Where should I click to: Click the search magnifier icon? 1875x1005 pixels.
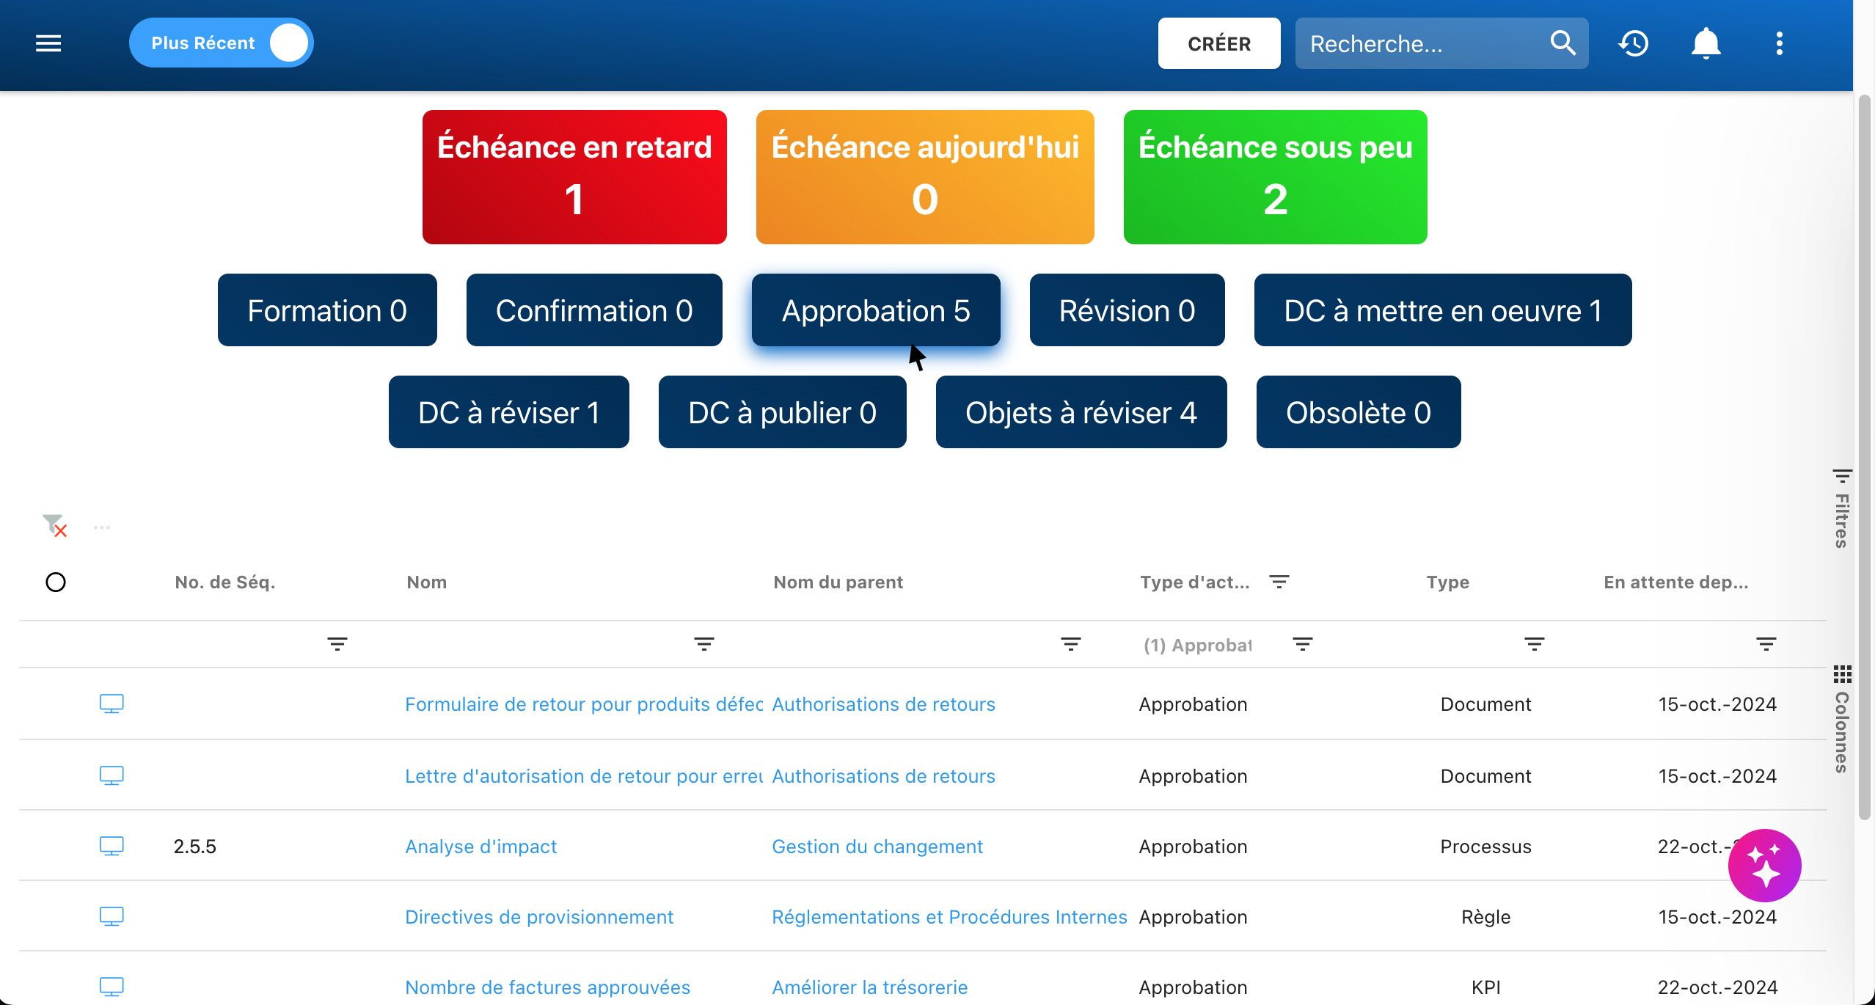1562,43
